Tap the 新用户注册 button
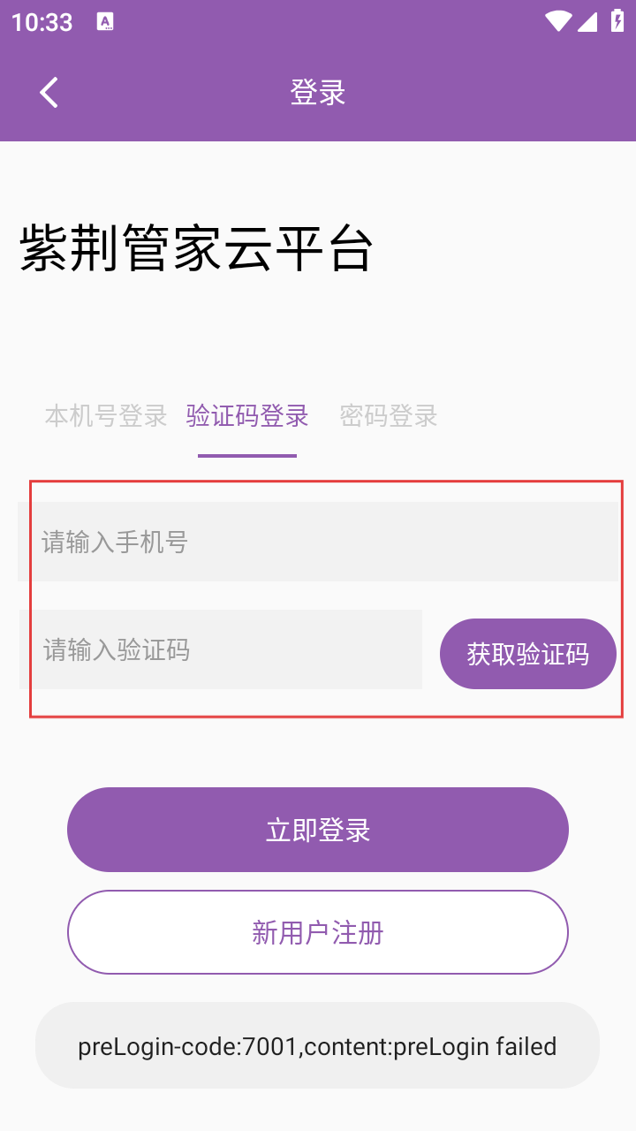Viewport: 636px width, 1131px height. (x=318, y=932)
